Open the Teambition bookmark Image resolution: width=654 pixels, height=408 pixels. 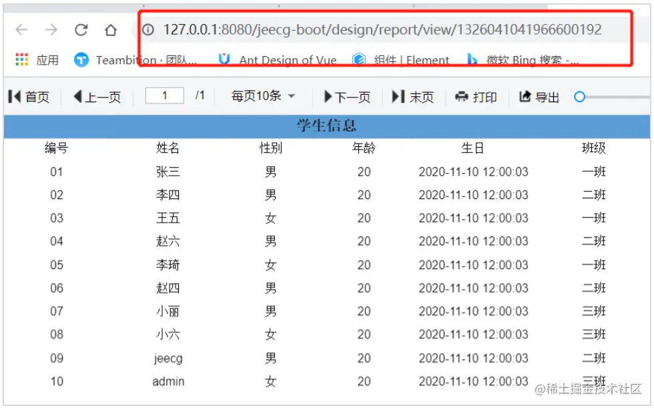pos(135,60)
